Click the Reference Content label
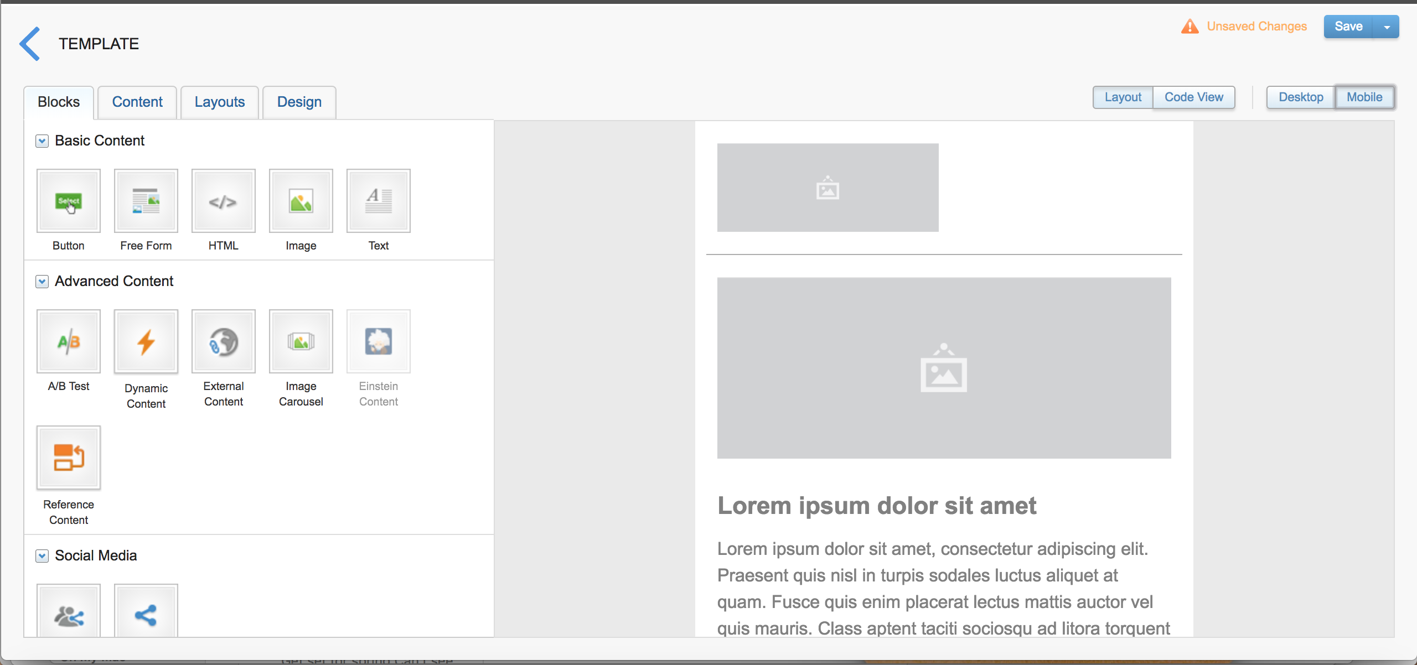Viewport: 1417px width, 665px height. [x=69, y=512]
